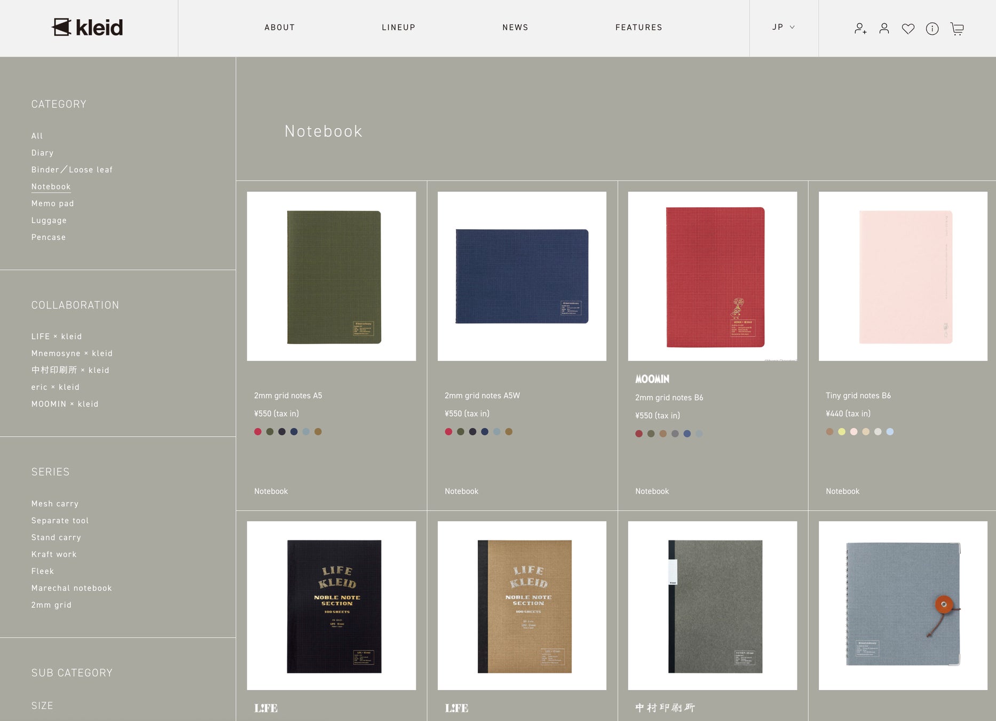The height and width of the screenshot is (721, 996).
Task: Click the LIFE logo under the black notebook
Action: pos(266,708)
